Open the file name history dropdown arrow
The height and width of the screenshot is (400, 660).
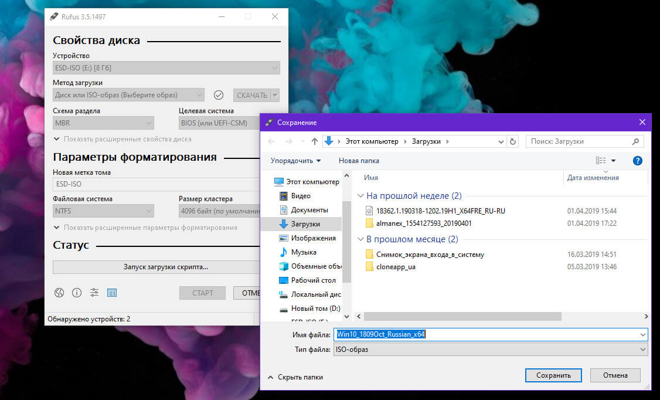point(643,335)
